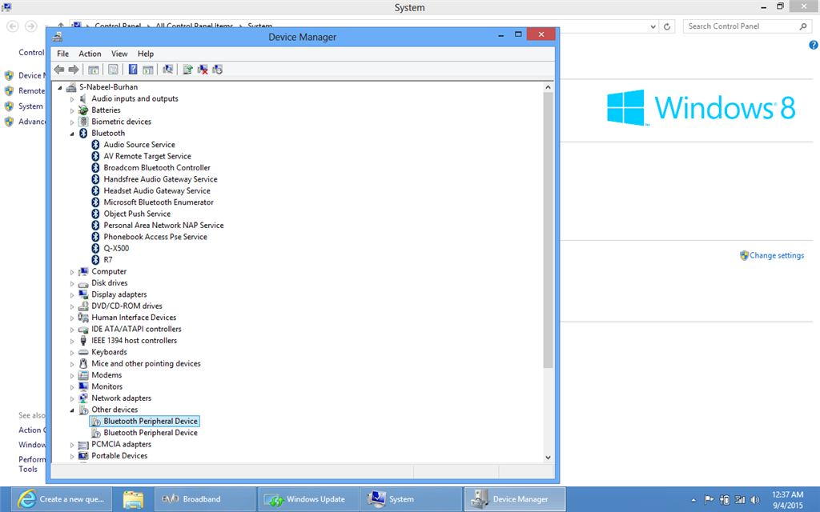Open the View menu
The height and width of the screenshot is (512, 820).
[x=119, y=54]
